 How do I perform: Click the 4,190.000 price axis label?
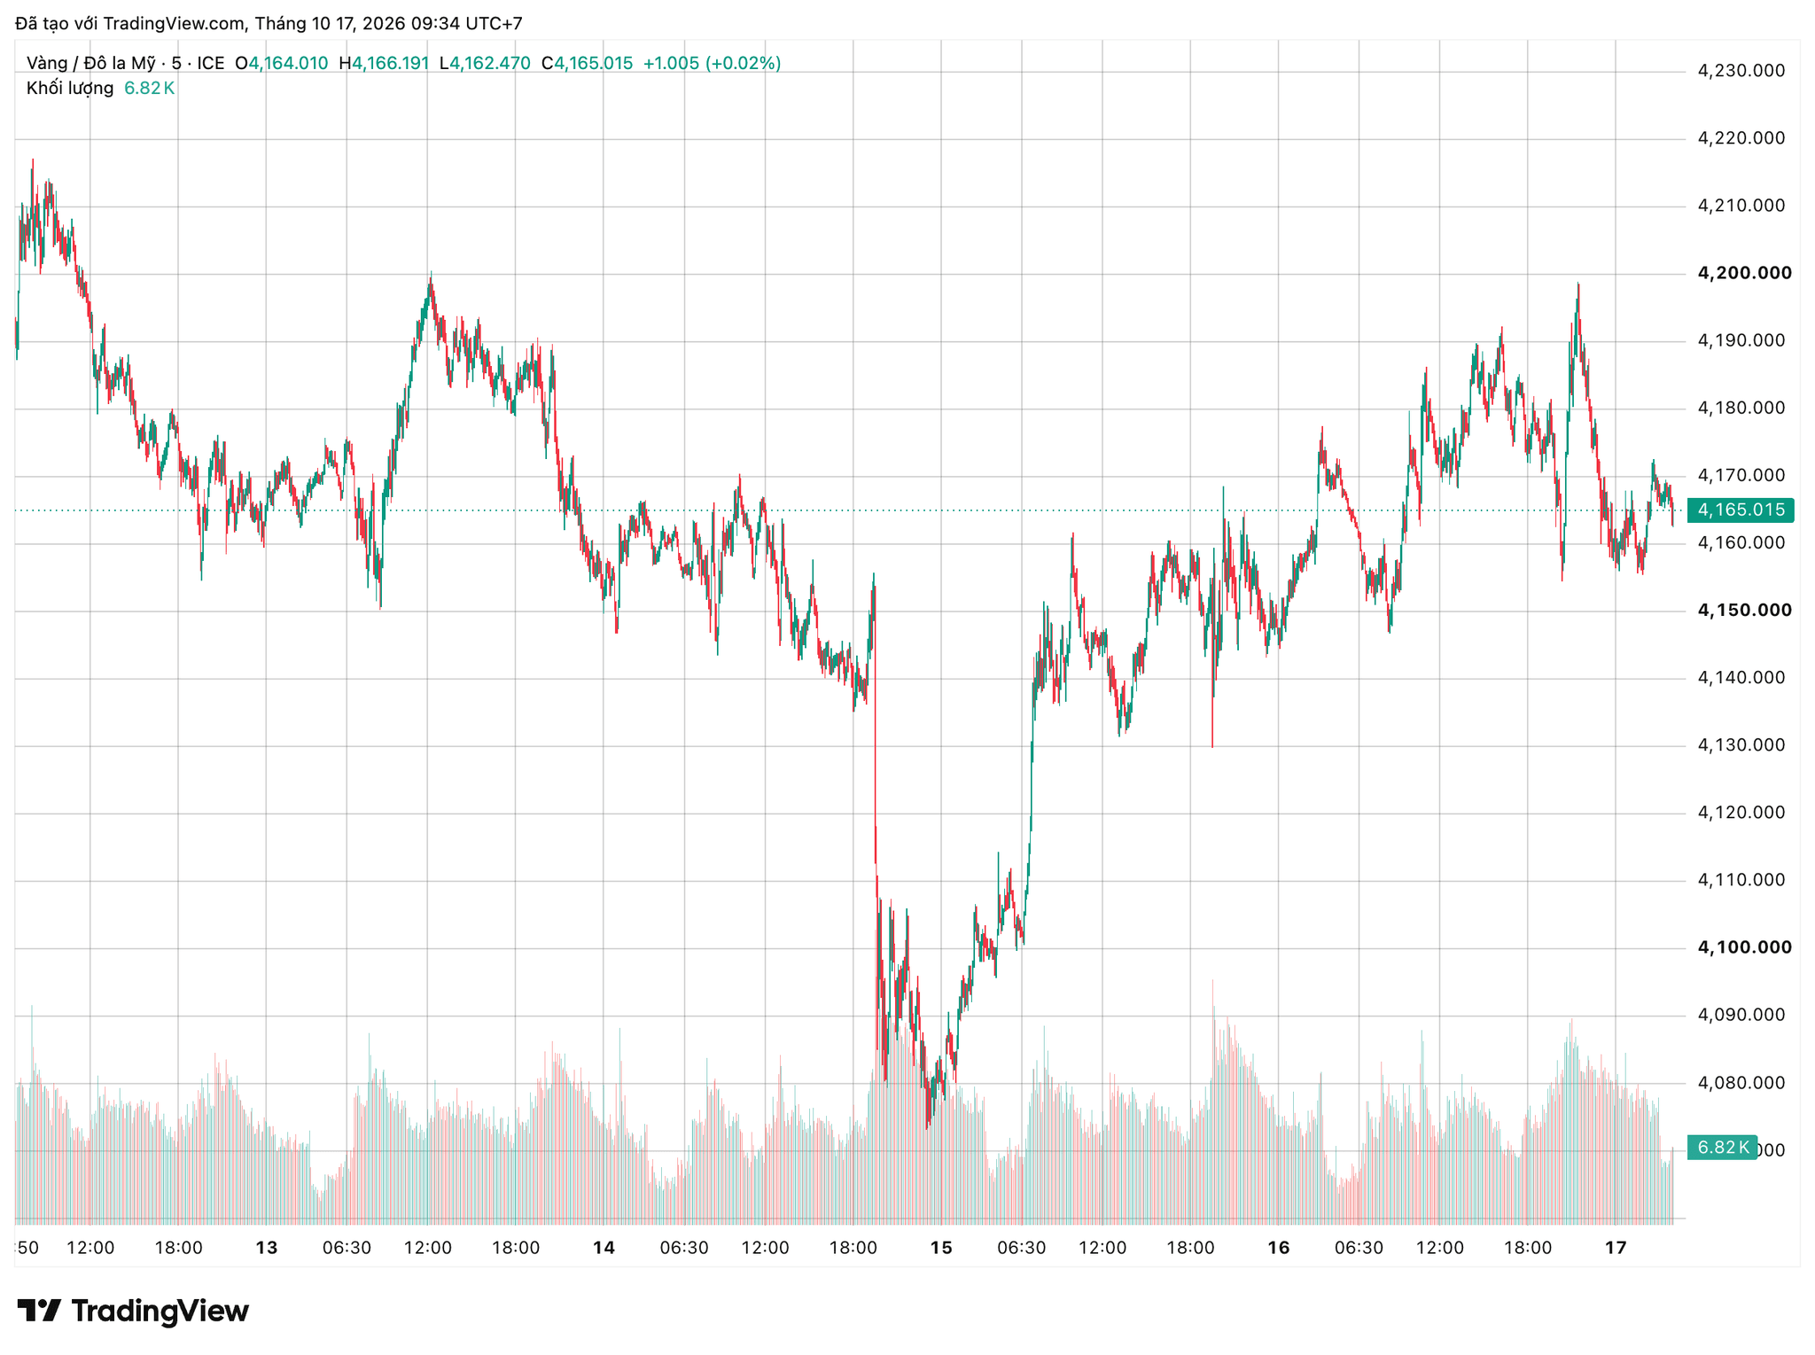1741,340
